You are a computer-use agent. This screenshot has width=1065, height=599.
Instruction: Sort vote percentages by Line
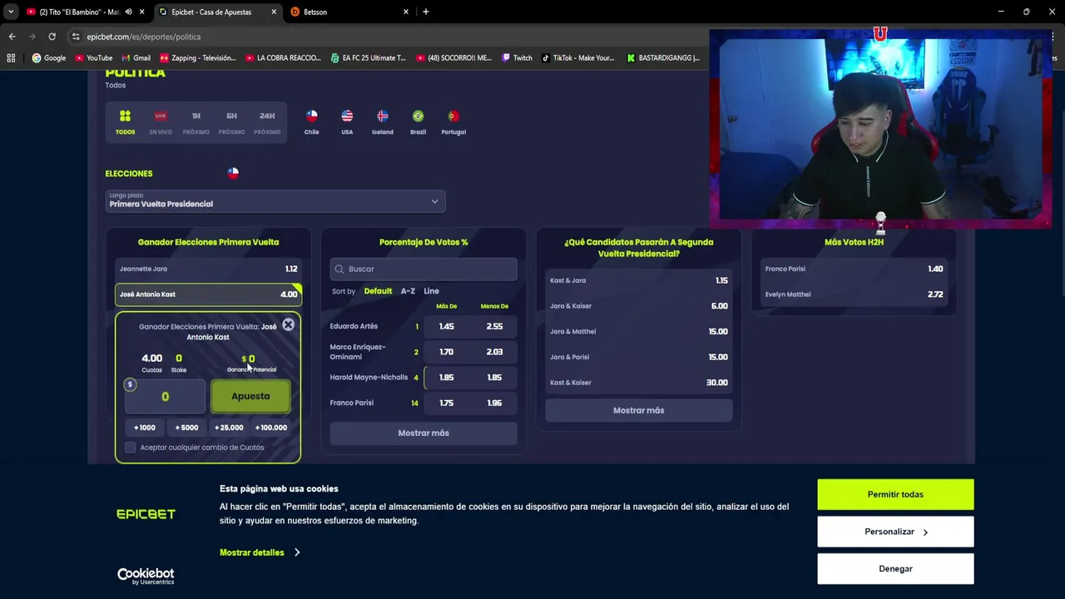click(431, 291)
